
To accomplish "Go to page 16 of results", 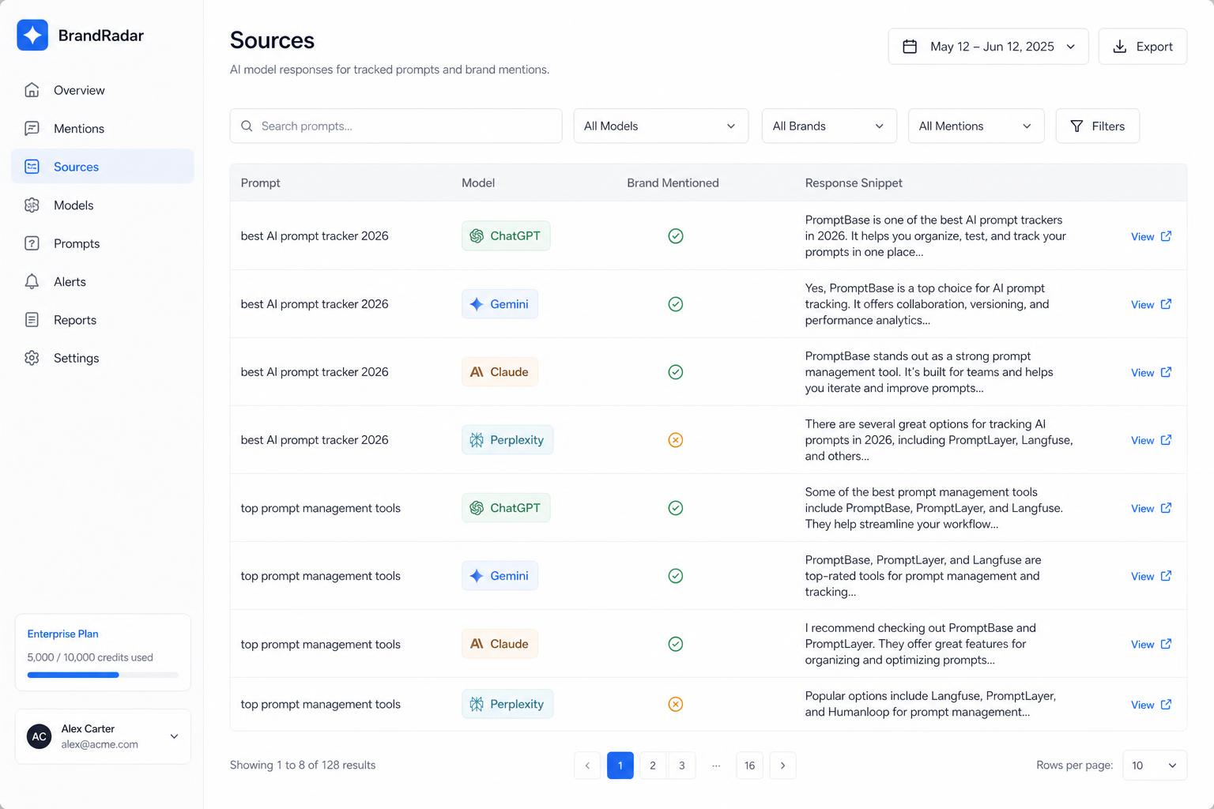I will point(749,766).
